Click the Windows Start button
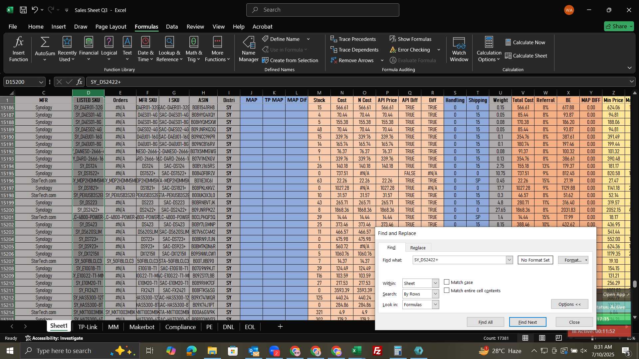The image size is (639, 359). [10, 351]
